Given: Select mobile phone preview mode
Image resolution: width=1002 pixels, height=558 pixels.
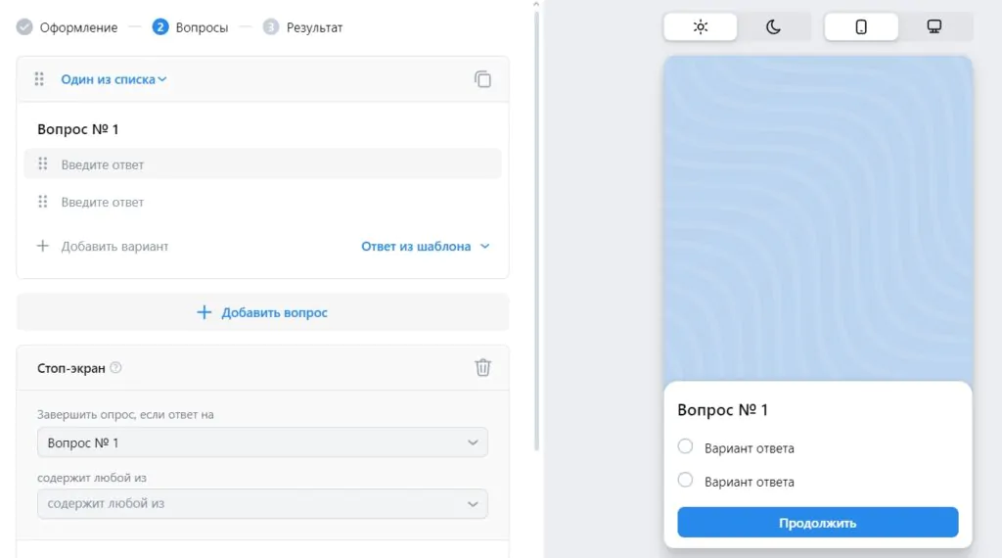Looking at the screenshot, I should [x=861, y=26].
